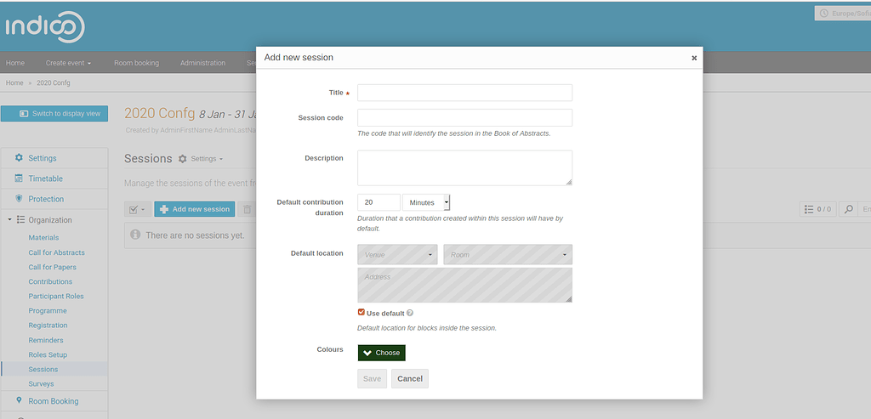Open Surveys in the sidebar

(x=41, y=384)
